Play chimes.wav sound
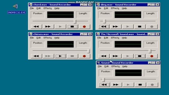Screen dimensions: 169x95 [60, 56]
